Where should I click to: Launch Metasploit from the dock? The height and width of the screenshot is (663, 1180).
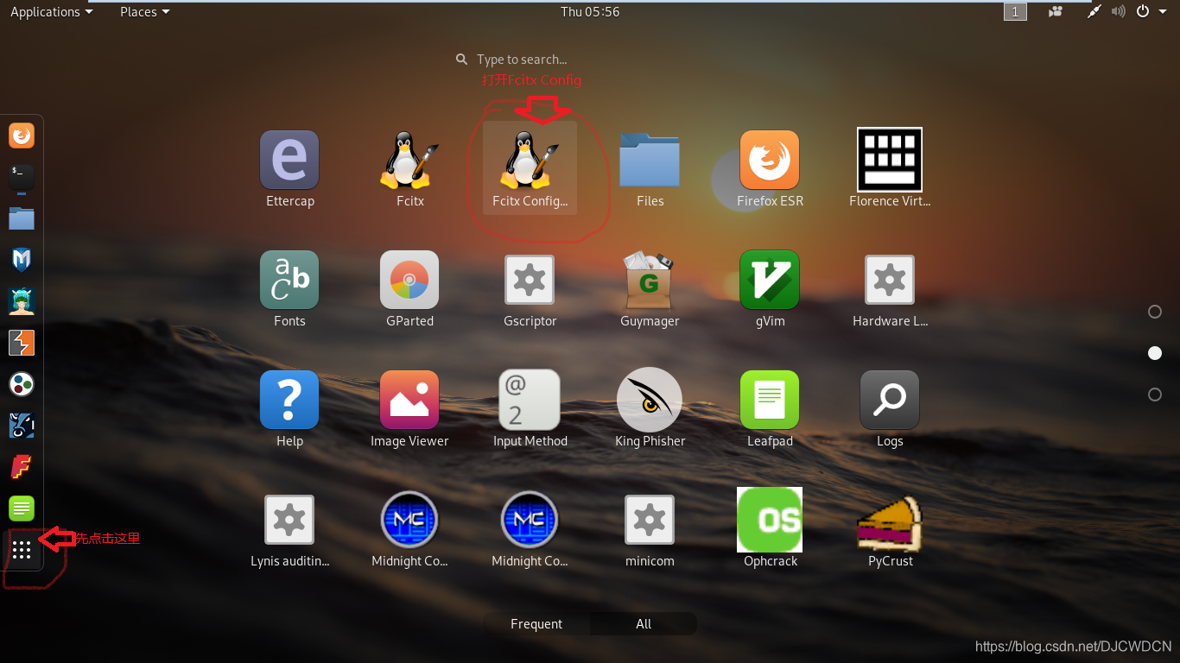(x=22, y=260)
